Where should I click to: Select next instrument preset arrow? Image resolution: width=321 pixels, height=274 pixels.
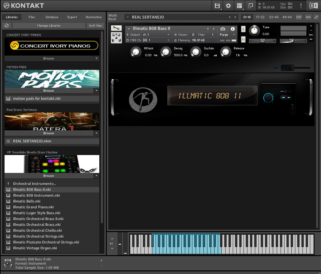(214, 29)
